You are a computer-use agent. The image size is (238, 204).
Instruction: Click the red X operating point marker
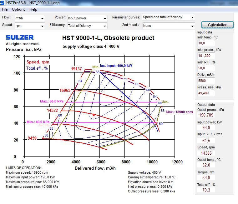(x=94, y=115)
